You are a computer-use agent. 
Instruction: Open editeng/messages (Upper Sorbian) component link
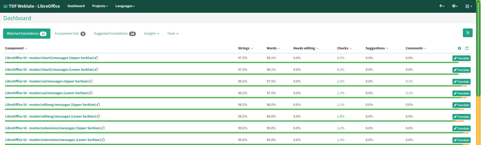point(51,105)
